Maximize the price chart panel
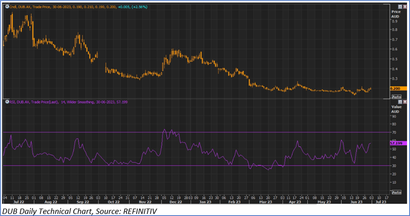Image resolution: width=410 pixels, height=216 pixels. pyautogui.click(x=400, y=7)
